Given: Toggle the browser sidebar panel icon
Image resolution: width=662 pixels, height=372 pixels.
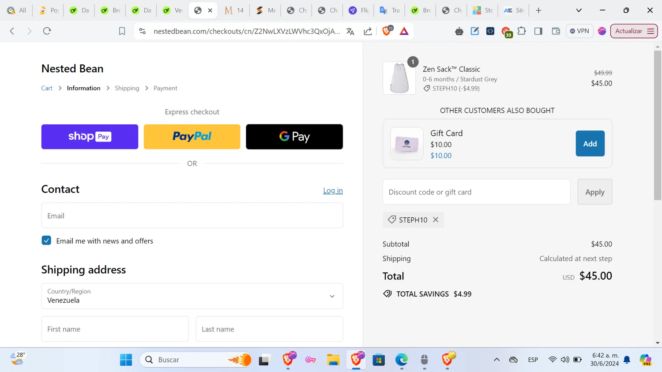Looking at the screenshot, I should (x=538, y=31).
